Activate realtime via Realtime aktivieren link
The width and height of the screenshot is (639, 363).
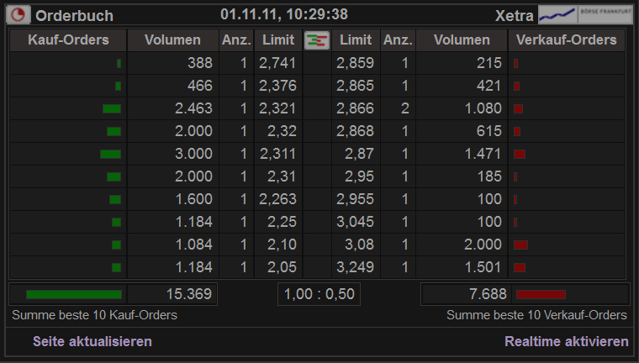point(566,341)
